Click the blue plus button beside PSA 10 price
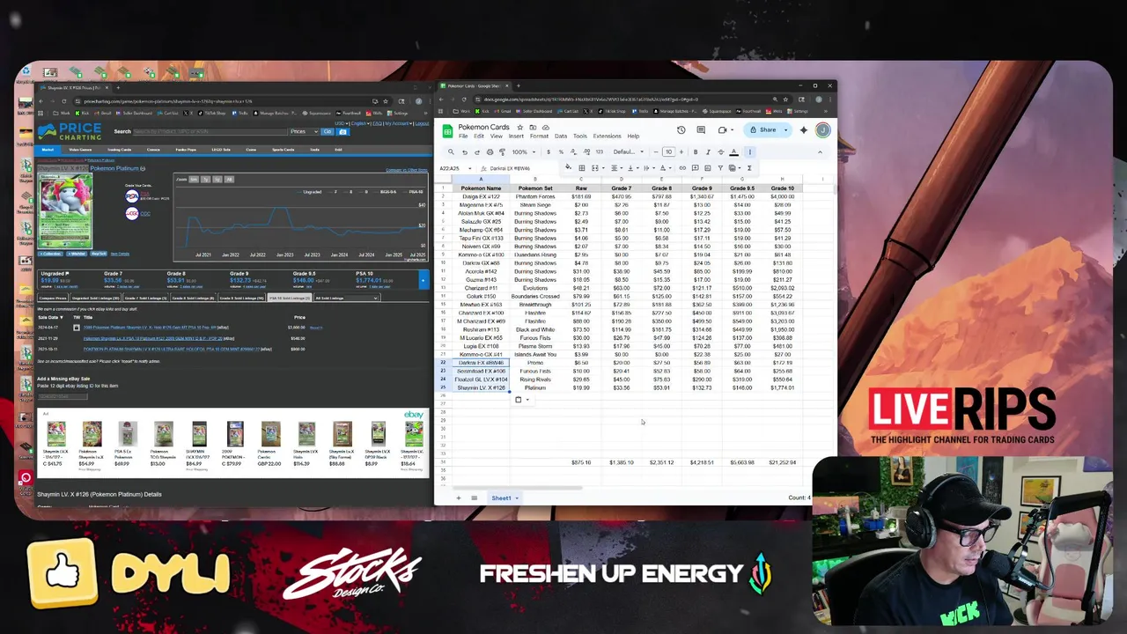The width and height of the screenshot is (1127, 634). [424, 280]
